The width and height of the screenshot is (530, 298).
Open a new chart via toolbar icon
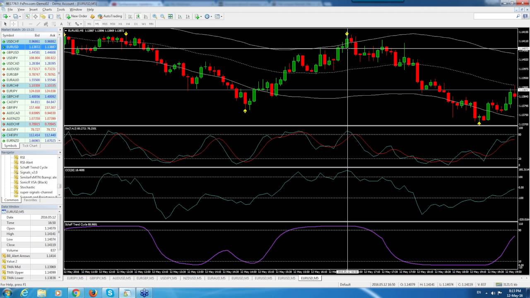pyautogui.click(x=5, y=17)
